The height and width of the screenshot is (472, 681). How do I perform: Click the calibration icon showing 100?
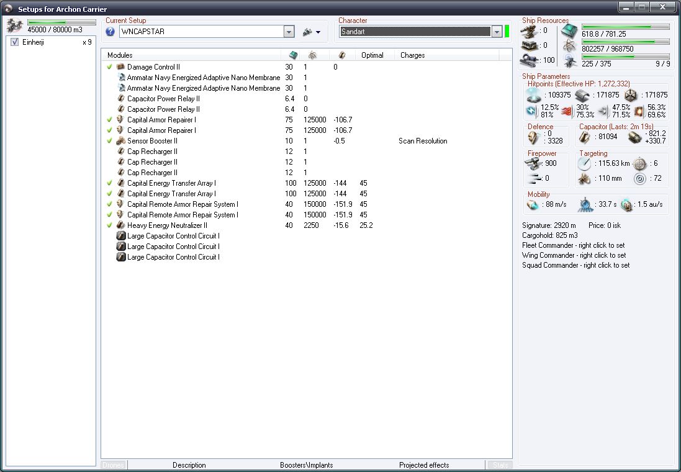pyautogui.click(x=530, y=60)
